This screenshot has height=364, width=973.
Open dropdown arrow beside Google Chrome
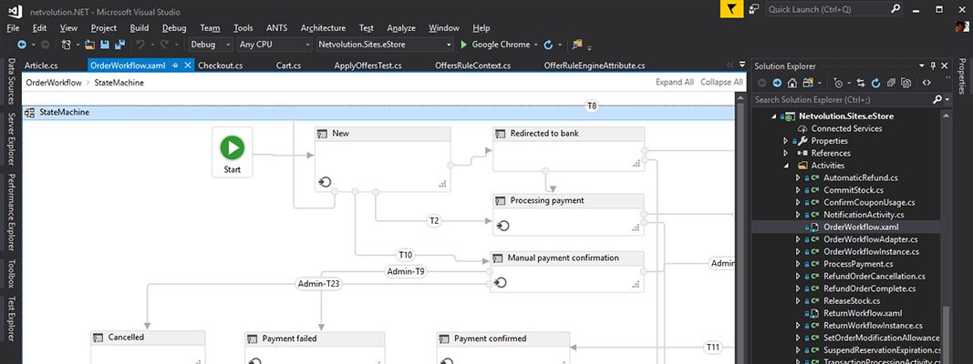535,45
